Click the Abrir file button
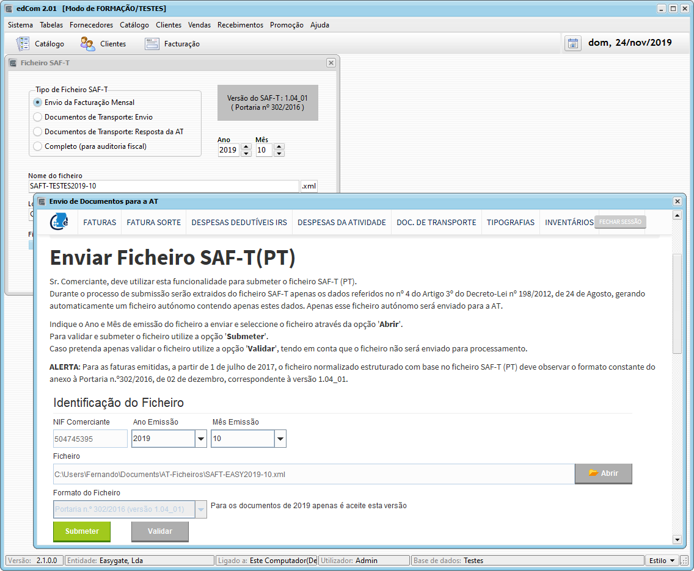Viewport: 694px width, 571px height. (603, 473)
